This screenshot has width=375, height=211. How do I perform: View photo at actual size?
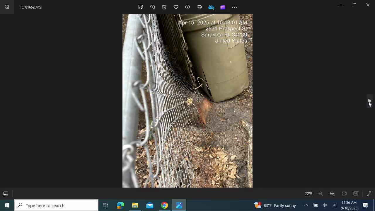click(356, 193)
